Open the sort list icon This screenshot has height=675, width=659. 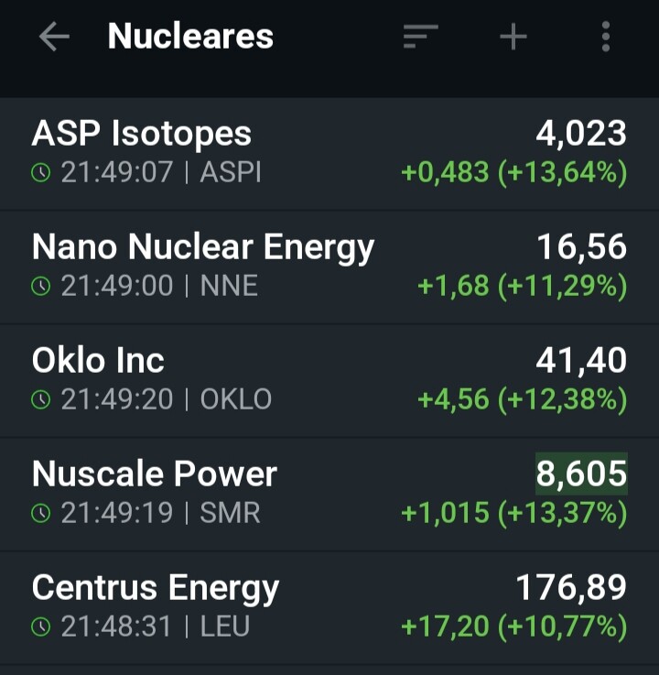420,37
